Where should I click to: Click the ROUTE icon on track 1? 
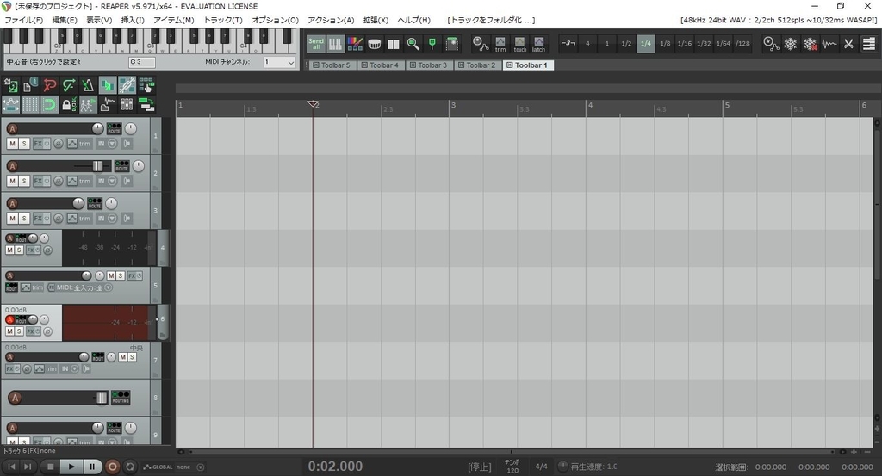(115, 128)
